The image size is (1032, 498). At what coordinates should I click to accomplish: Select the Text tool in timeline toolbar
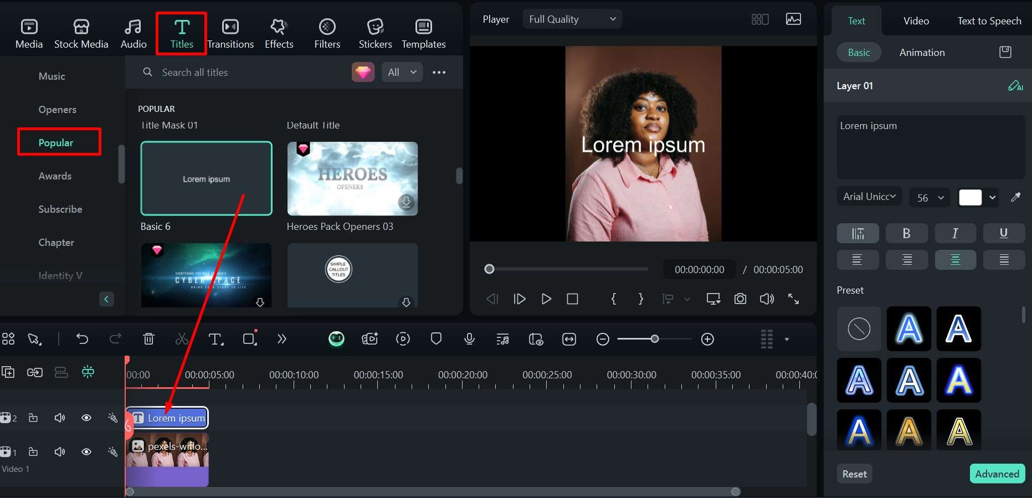pyautogui.click(x=215, y=339)
